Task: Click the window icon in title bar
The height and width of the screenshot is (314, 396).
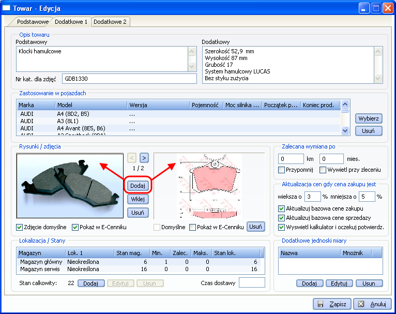Action: click(6, 8)
